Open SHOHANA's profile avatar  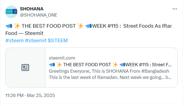pos(11,12)
